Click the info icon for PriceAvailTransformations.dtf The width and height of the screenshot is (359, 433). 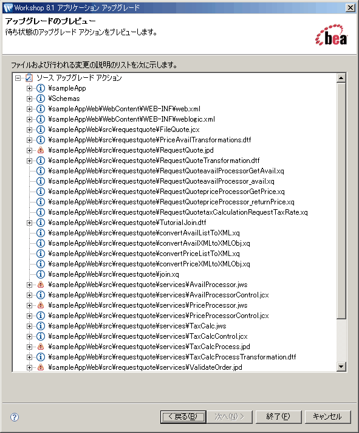41,140
